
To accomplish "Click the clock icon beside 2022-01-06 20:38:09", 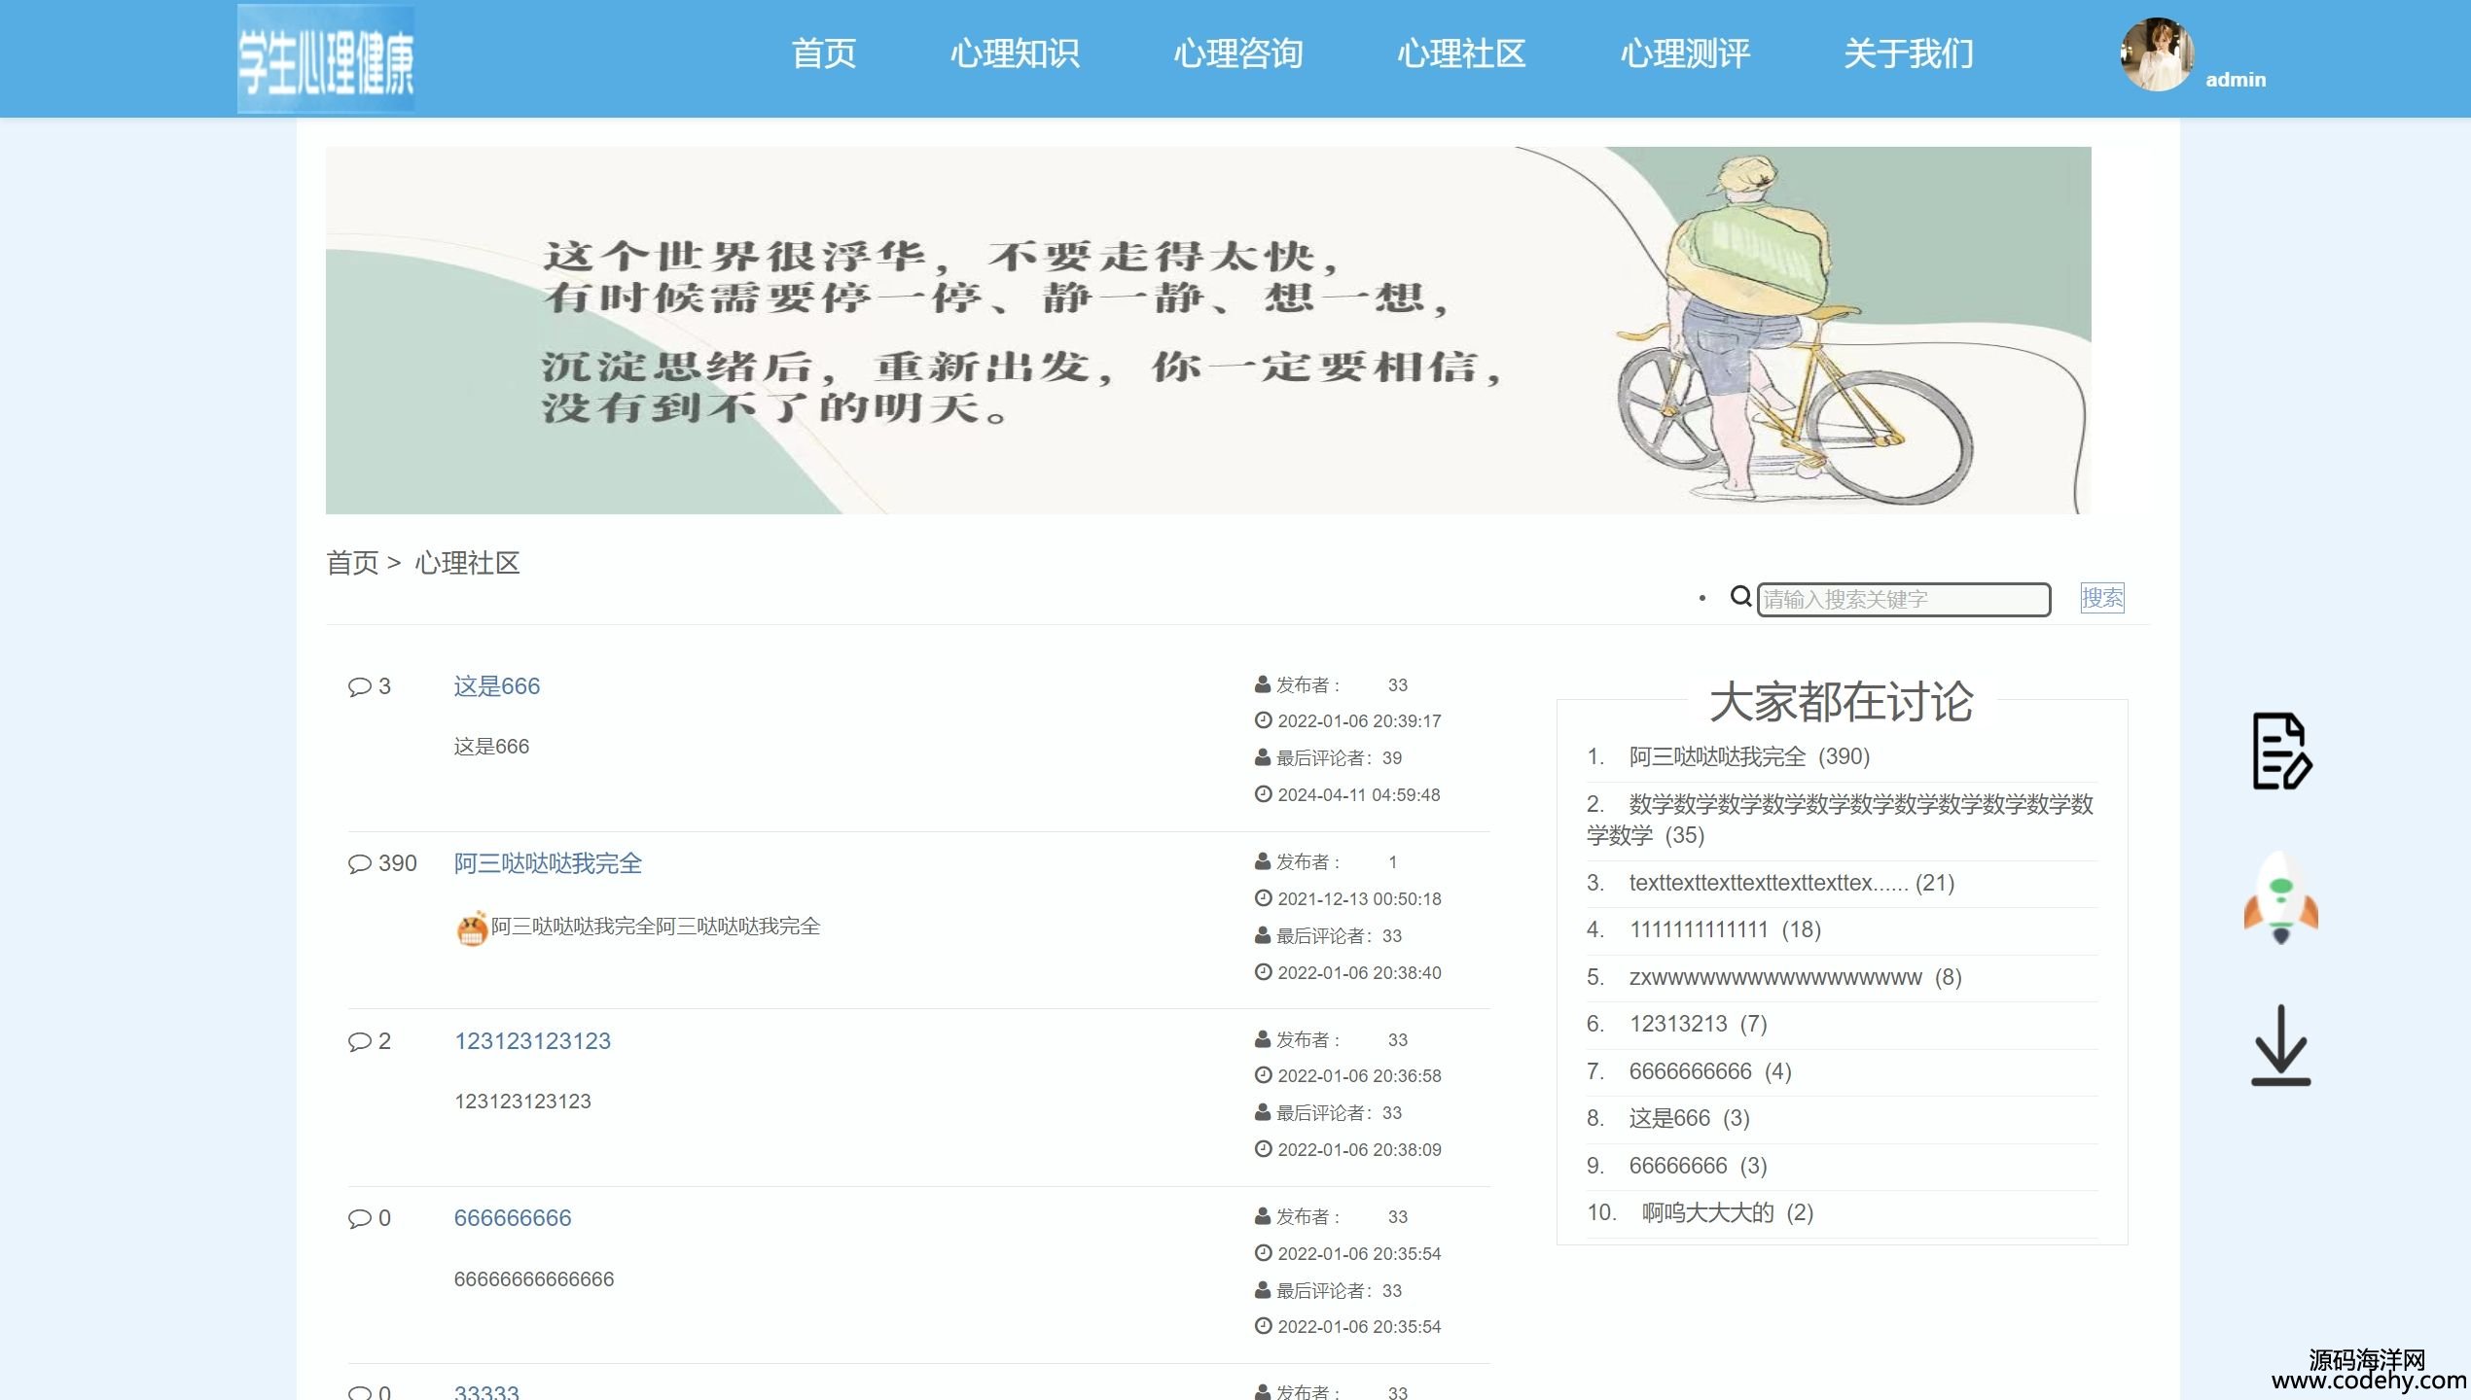I will tap(1263, 1149).
